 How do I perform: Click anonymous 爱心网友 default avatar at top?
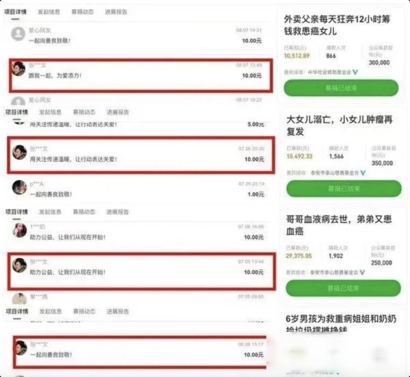tap(18, 34)
